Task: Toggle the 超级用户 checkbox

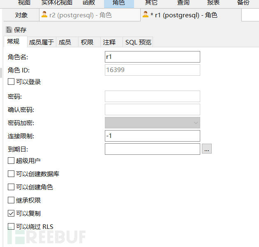Action: (x=11, y=161)
